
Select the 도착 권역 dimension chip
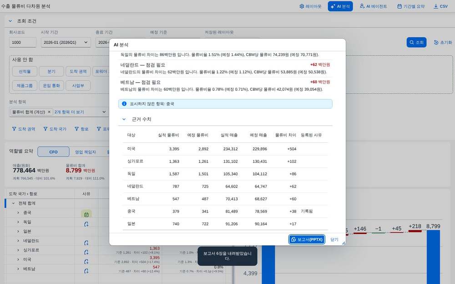(x=78, y=71)
